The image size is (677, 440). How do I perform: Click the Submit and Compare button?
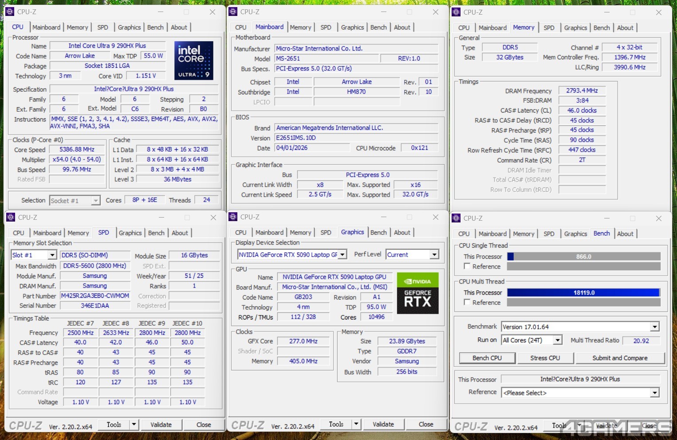[x=620, y=358]
